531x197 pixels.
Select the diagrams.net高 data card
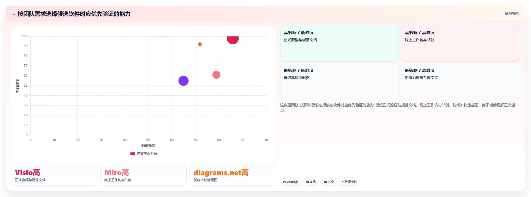click(233, 175)
